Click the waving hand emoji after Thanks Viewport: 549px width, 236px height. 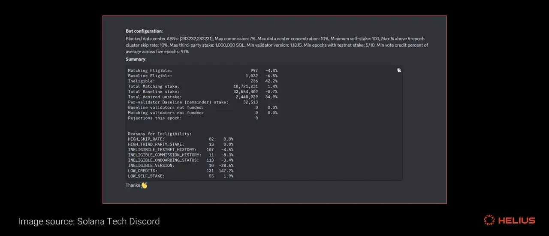[144, 185]
